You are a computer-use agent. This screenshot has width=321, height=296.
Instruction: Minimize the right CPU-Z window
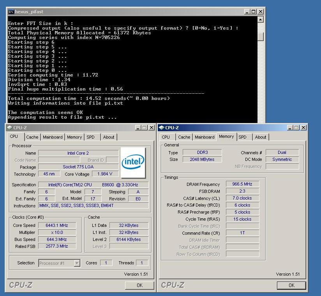click(290, 127)
